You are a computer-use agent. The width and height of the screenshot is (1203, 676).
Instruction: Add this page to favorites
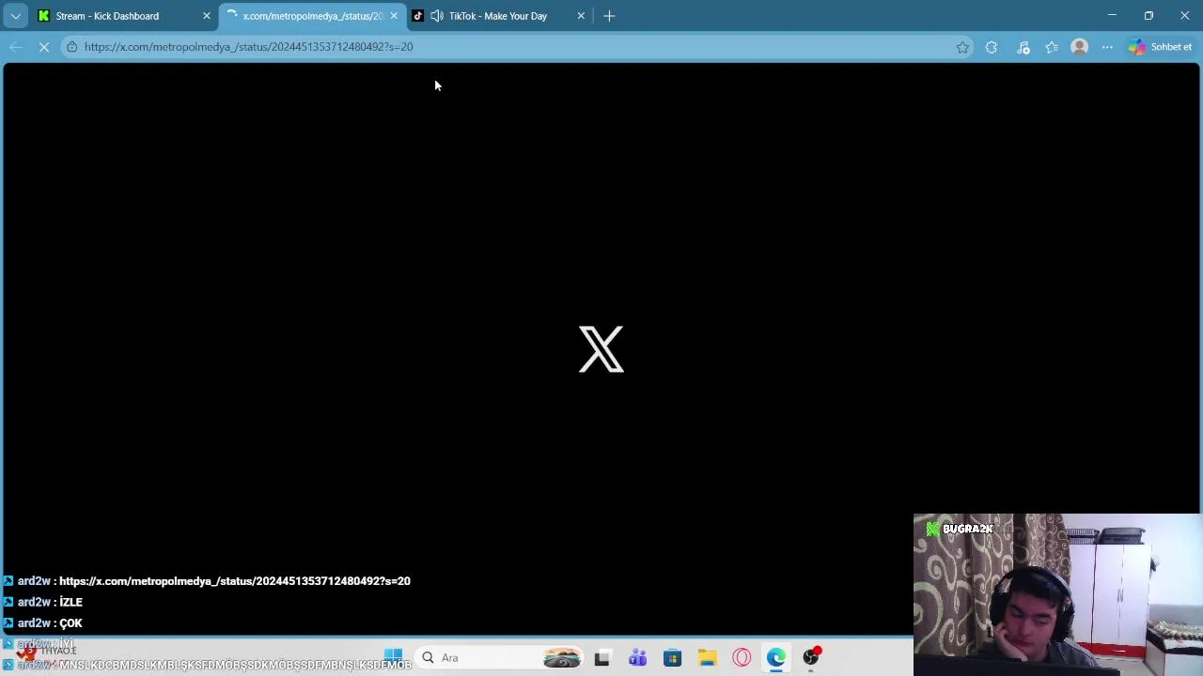[x=962, y=47]
